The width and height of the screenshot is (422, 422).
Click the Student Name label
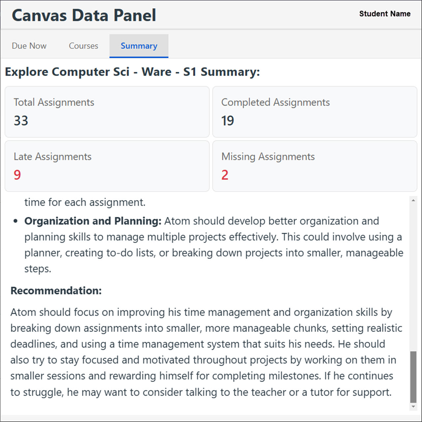coord(385,14)
